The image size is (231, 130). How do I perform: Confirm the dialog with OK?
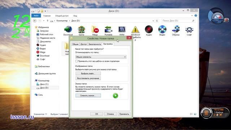pyautogui.click(x=96, y=114)
